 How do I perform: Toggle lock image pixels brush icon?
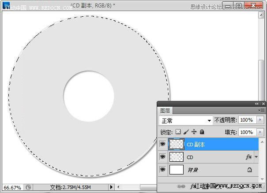coord(186,132)
